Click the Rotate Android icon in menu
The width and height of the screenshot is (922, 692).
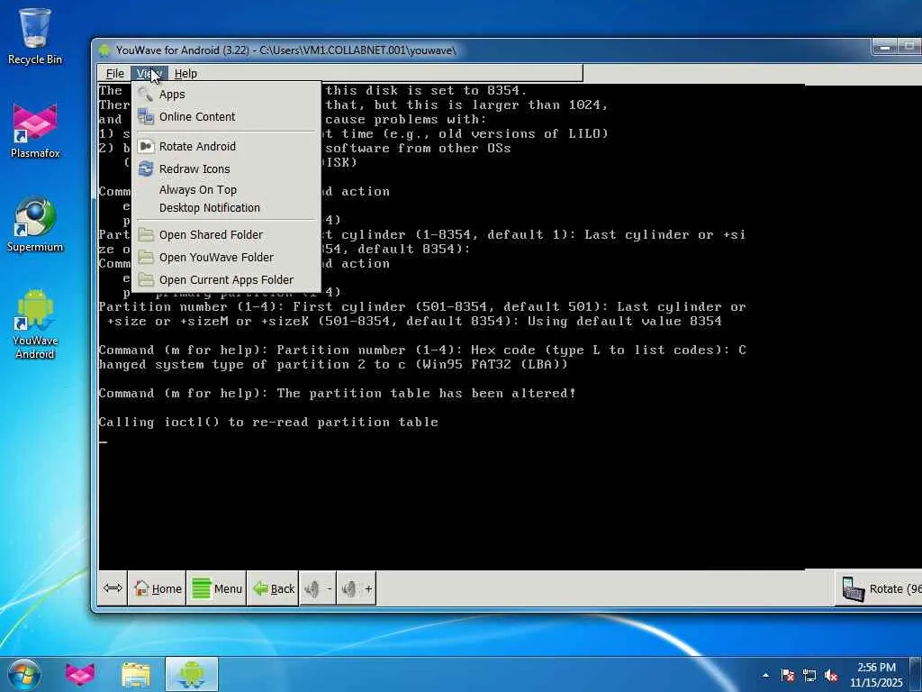145,146
